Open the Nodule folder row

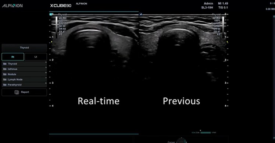[24, 74]
